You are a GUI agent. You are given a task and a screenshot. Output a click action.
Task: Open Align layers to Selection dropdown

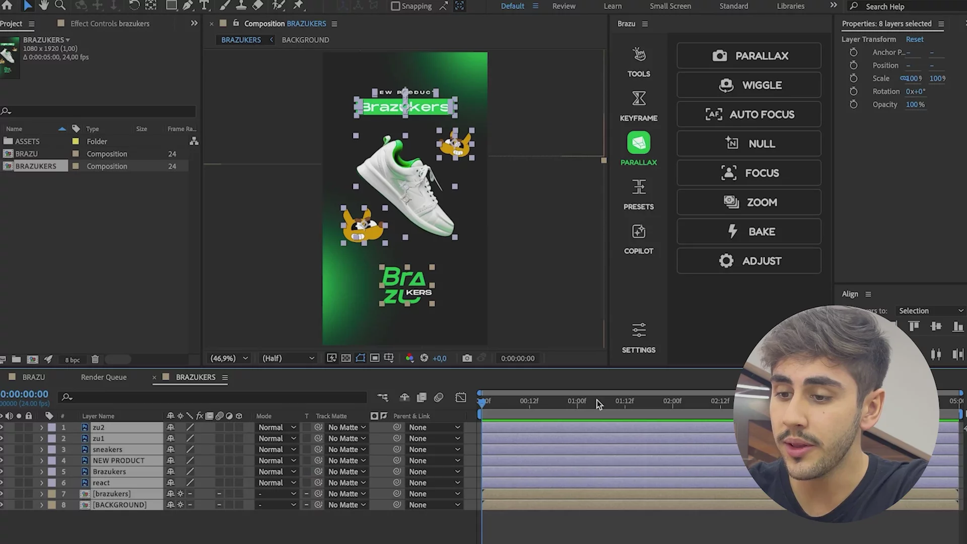931,311
